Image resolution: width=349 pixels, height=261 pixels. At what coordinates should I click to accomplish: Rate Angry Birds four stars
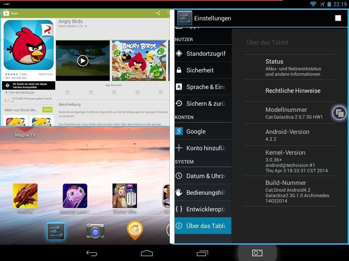click(138, 92)
